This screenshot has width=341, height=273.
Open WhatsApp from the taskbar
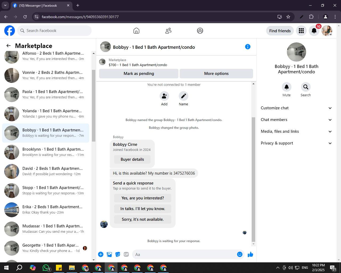(46, 268)
